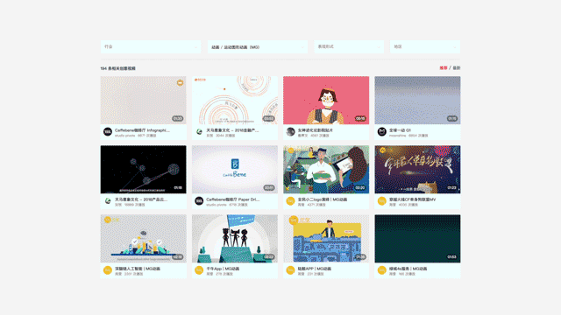This screenshot has height=315, width=561.
Task: Click studio pivote avatar beside the Caffebene Paper title
Action: [x=199, y=201]
